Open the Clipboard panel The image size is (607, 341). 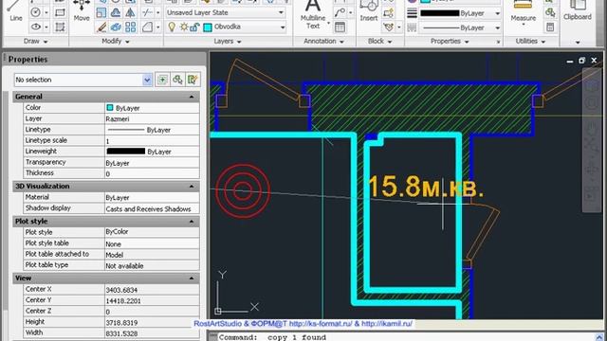coord(578,11)
